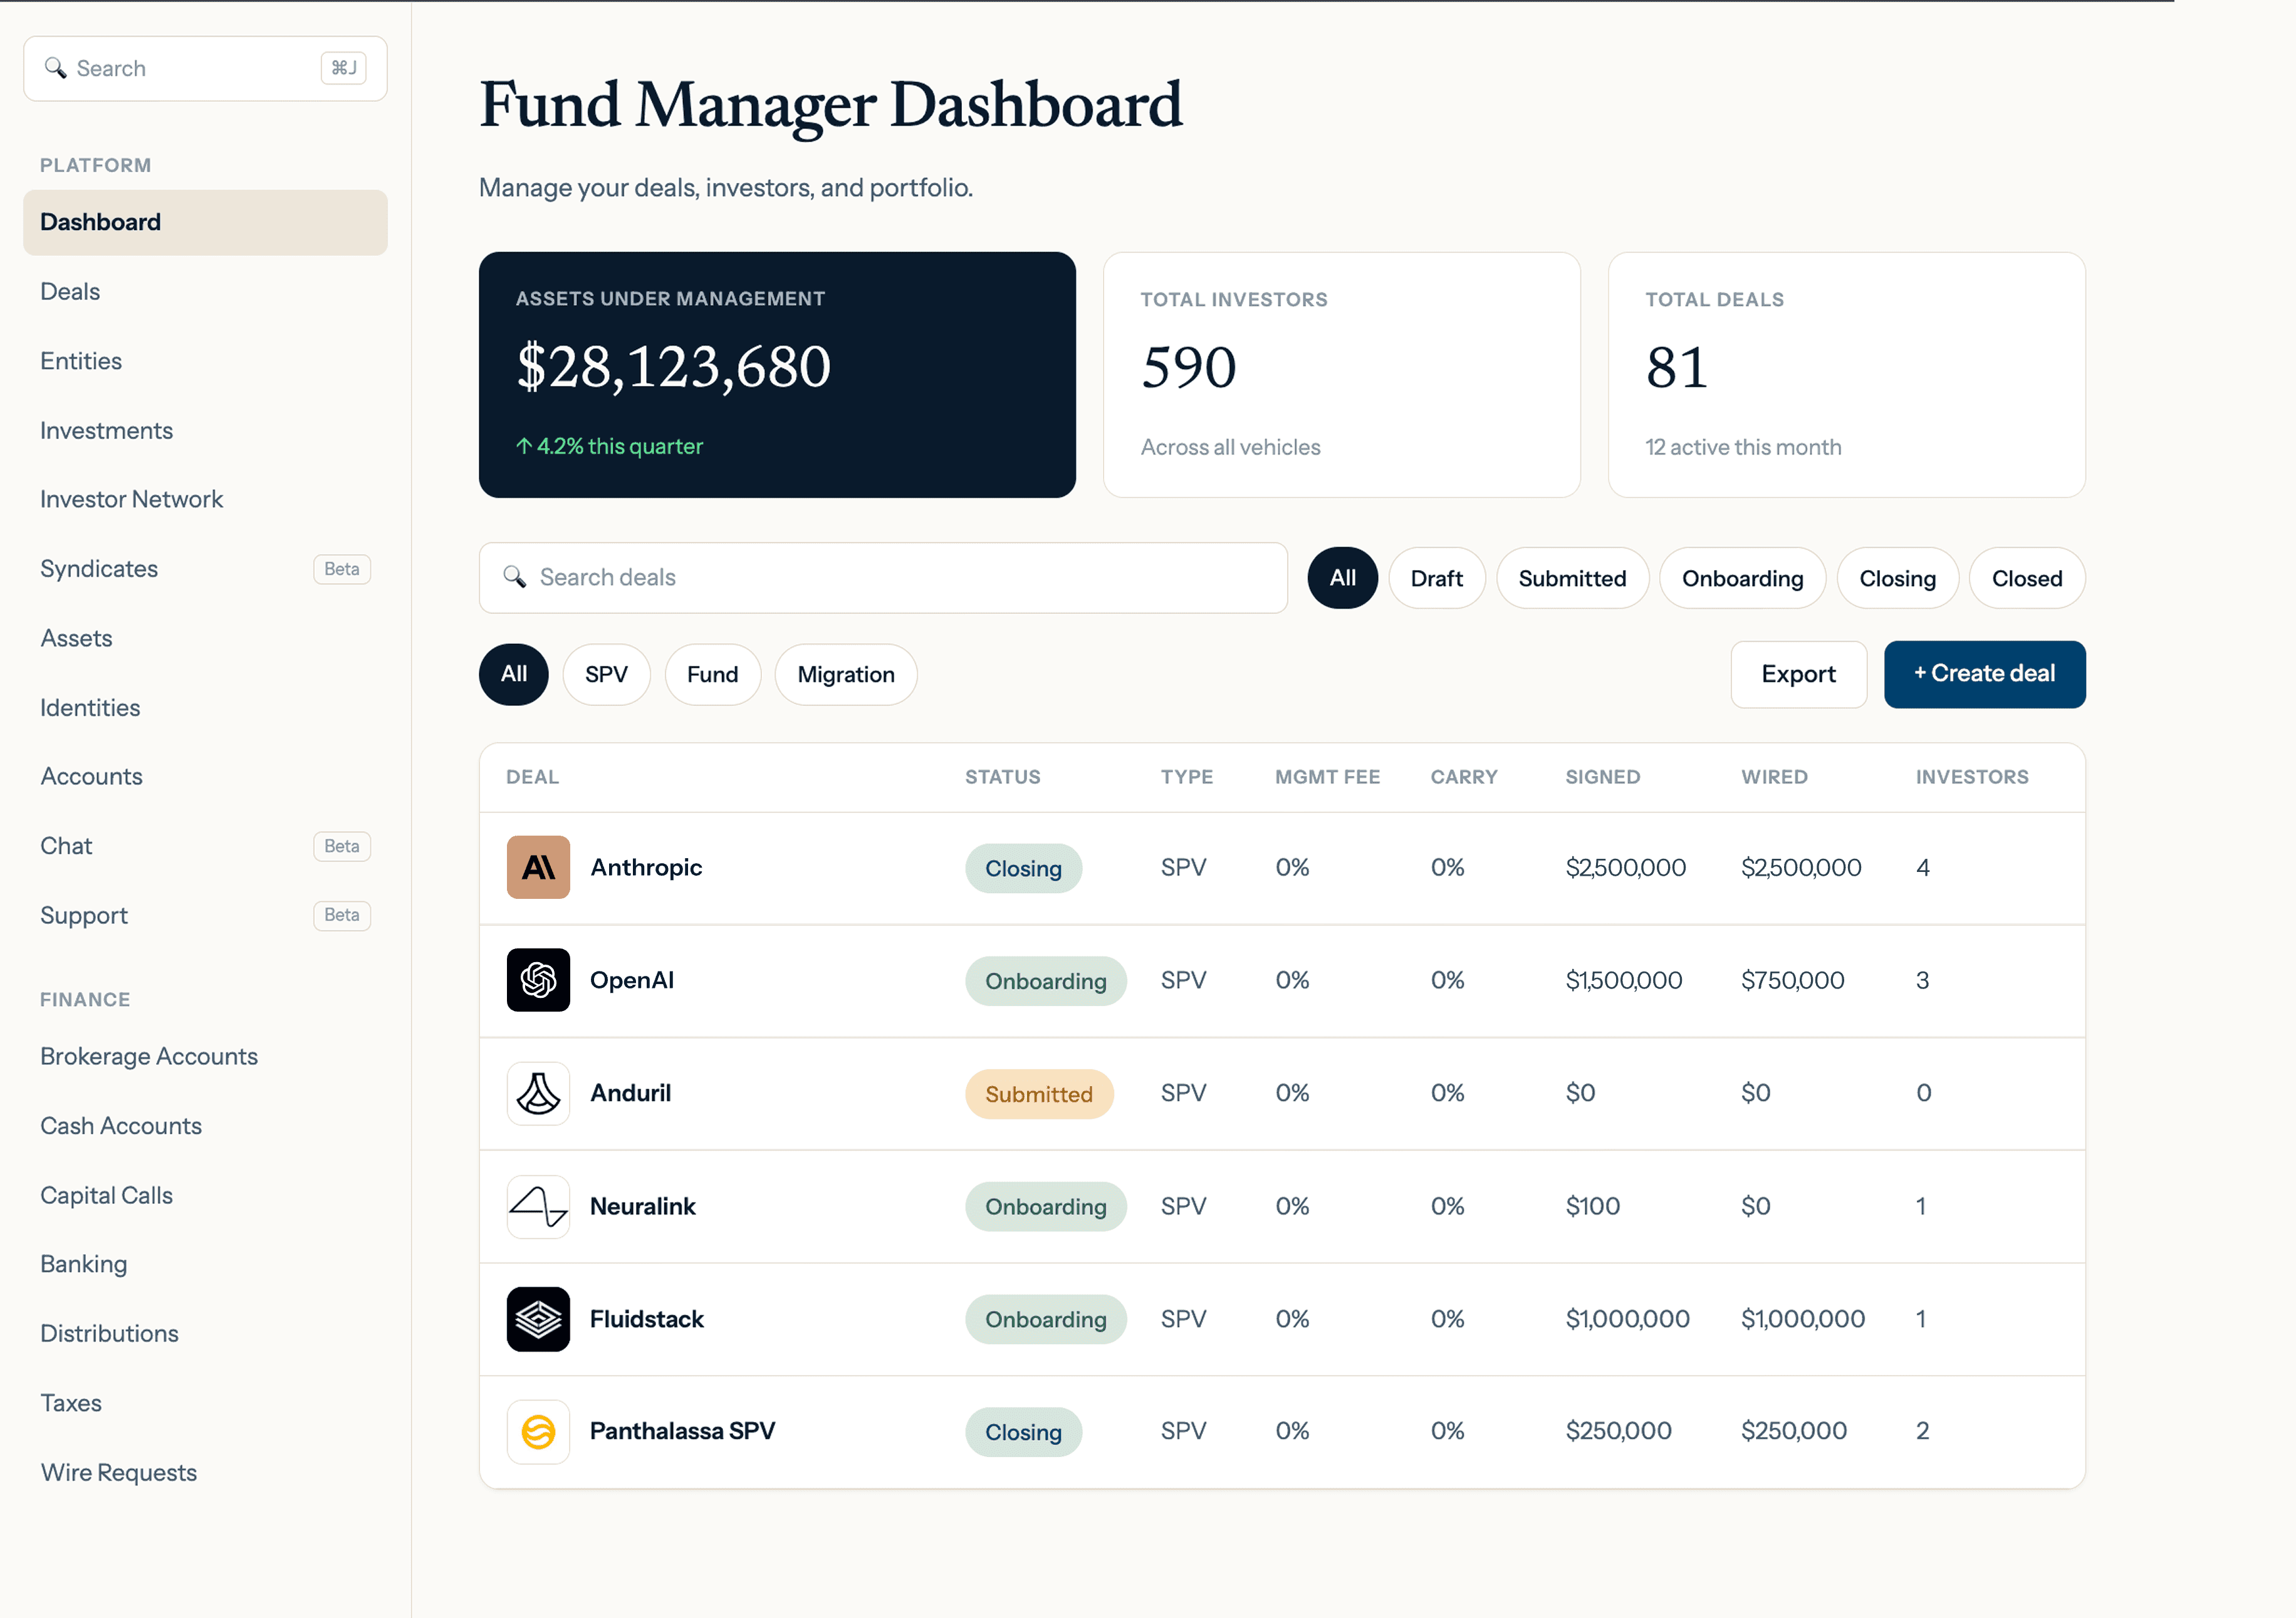This screenshot has height=1618, width=2296.
Task: Open Distributions in the sidebar
Action: (205, 1333)
